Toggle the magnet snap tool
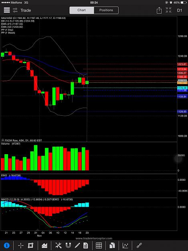The image size is (188, 251). click(68, 245)
